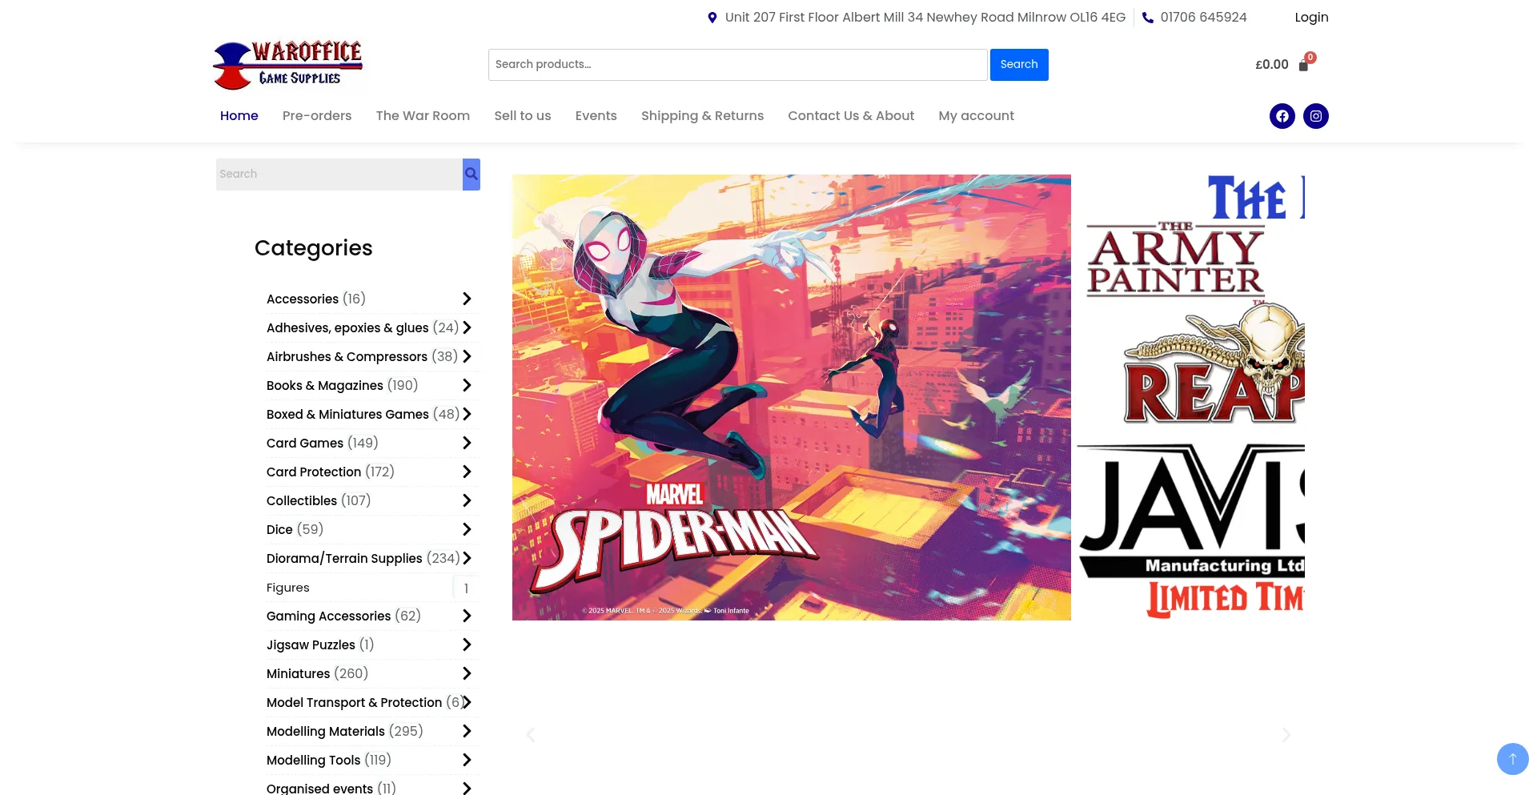Go to next carousel slide arrow
Viewport: 1537px width, 795px height.
pos(1286,735)
